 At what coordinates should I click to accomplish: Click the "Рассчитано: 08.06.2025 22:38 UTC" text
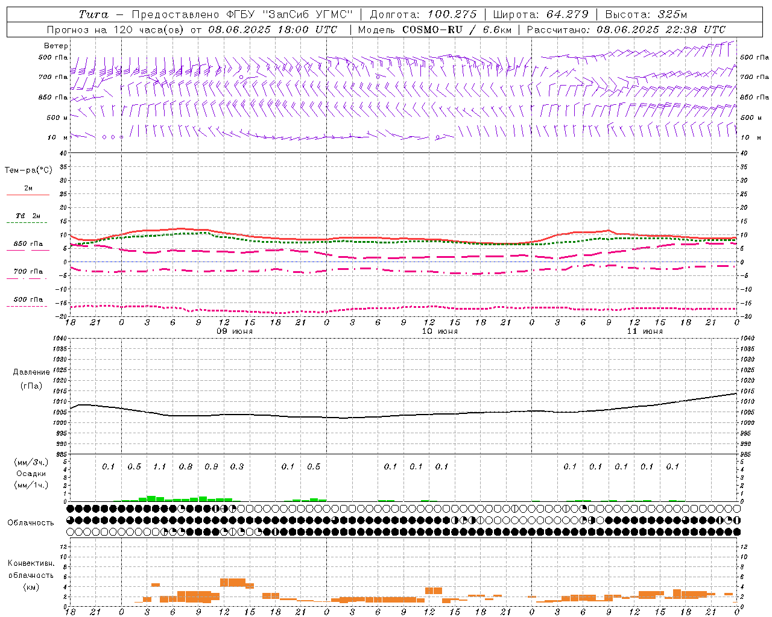626,30
